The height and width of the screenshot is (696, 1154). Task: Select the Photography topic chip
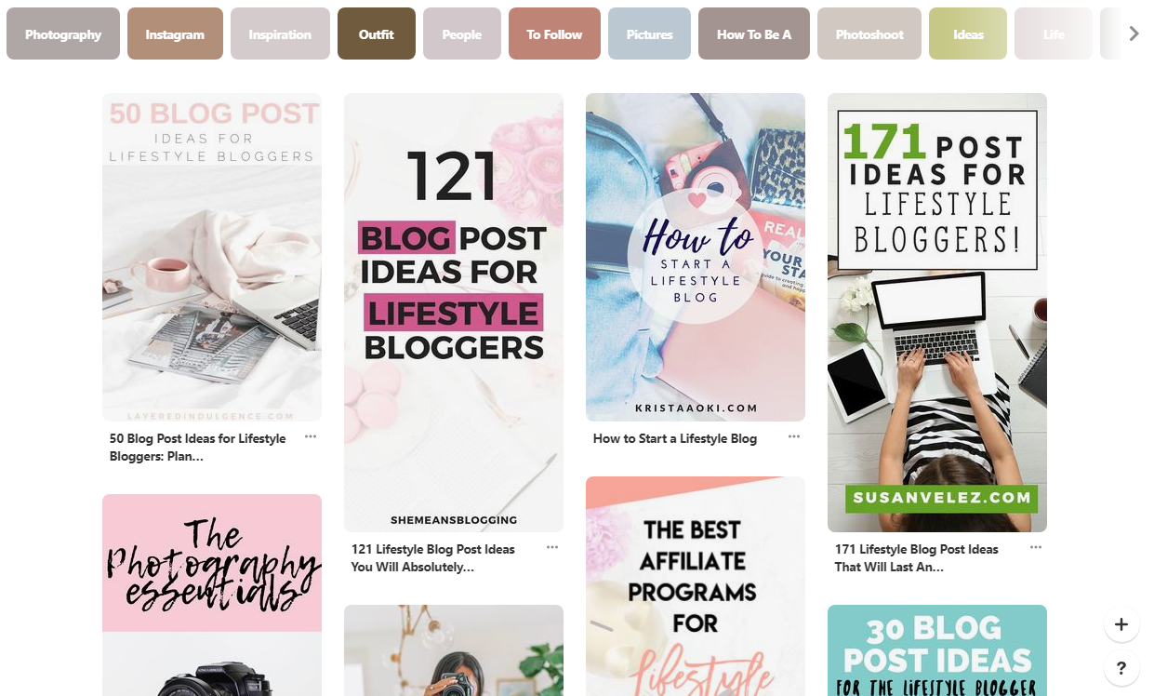click(x=63, y=33)
